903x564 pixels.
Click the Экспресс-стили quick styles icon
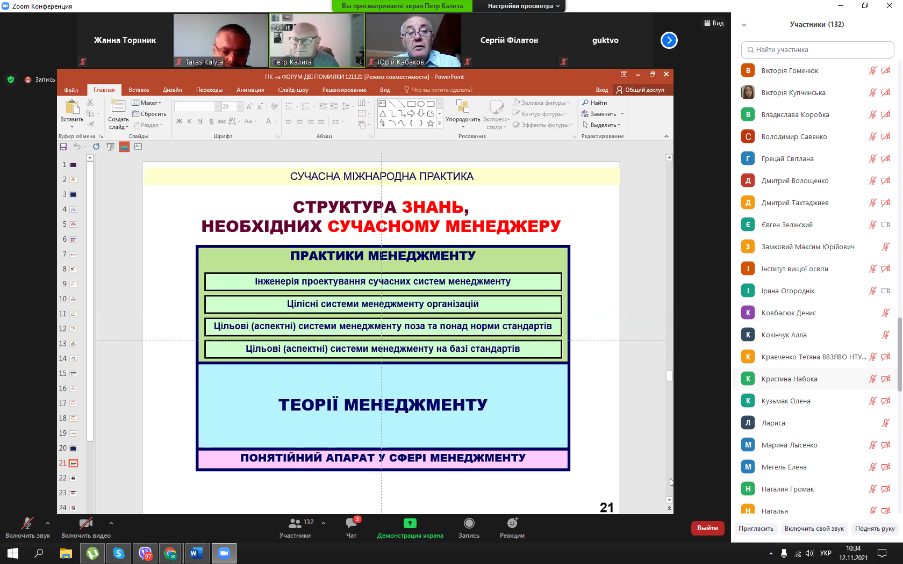[496, 106]
